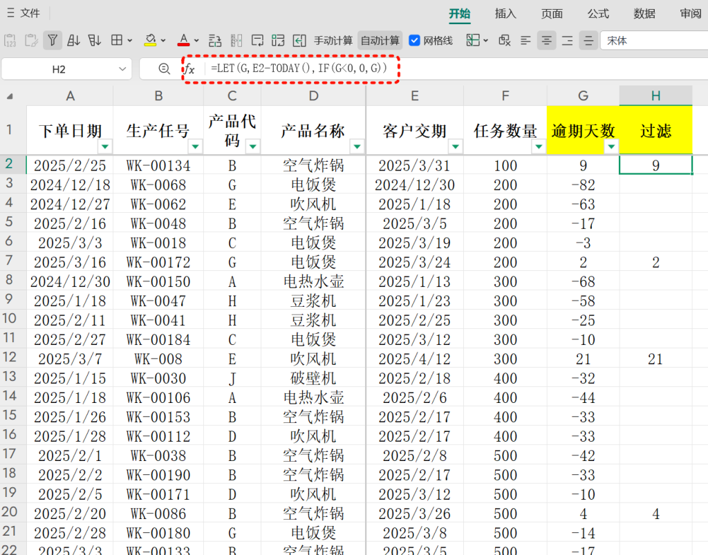Switch to the 开始 tab

459,14
